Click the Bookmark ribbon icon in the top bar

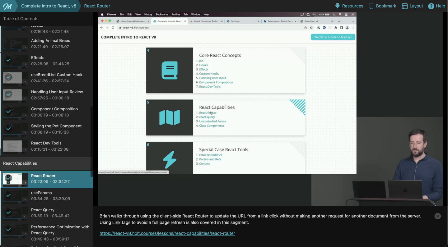pyautogui.click(x=372, y=6)
